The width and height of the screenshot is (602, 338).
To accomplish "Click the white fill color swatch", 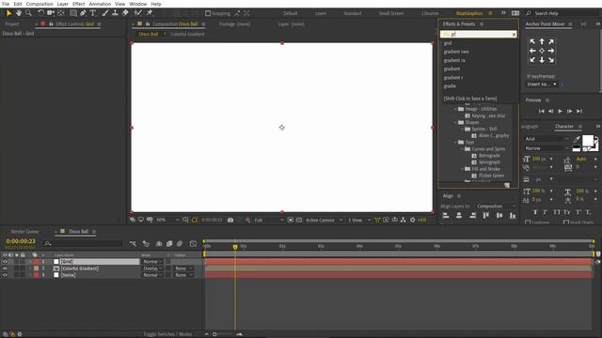I will point(587,141).
